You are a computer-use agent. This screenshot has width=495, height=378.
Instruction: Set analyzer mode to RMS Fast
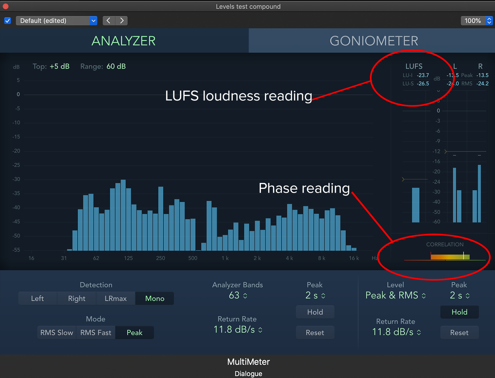click(96, 333)
